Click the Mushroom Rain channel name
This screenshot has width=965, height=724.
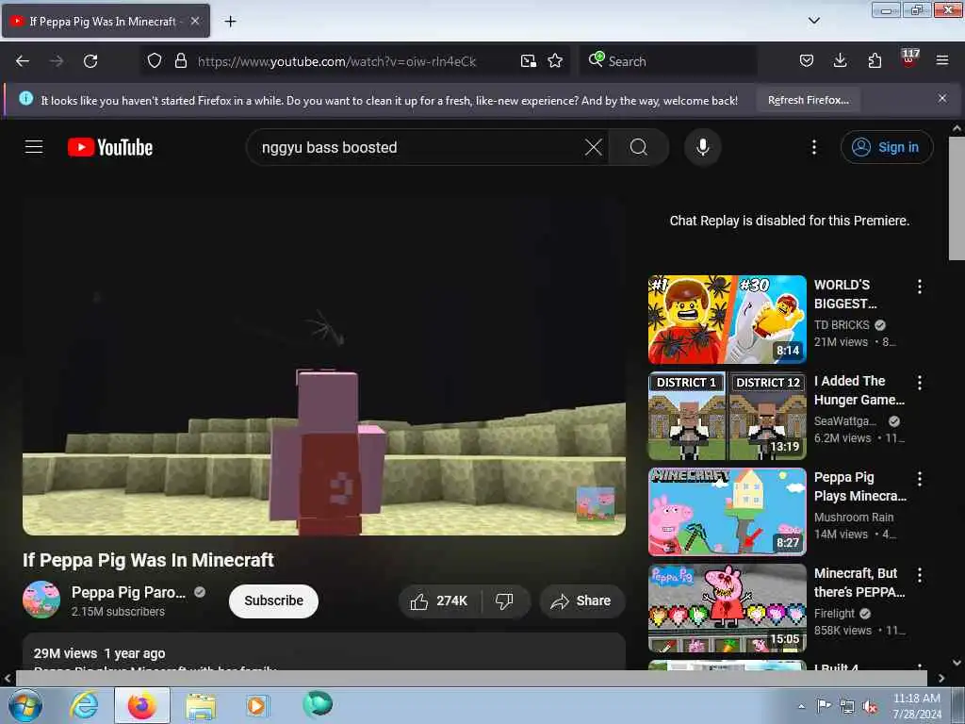point(854,518)
